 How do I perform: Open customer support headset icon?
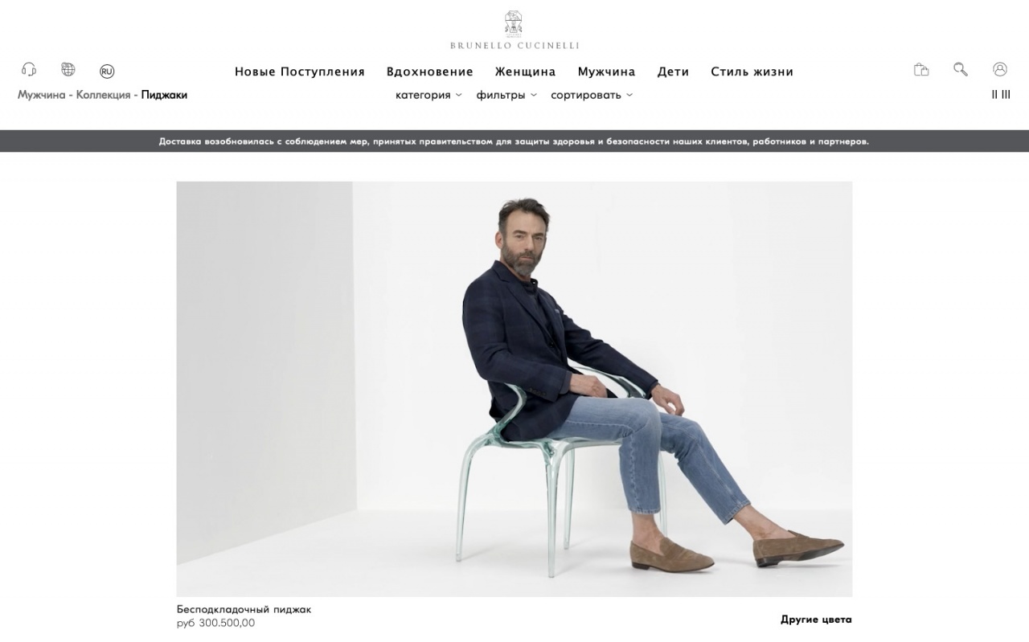(29, 70)
